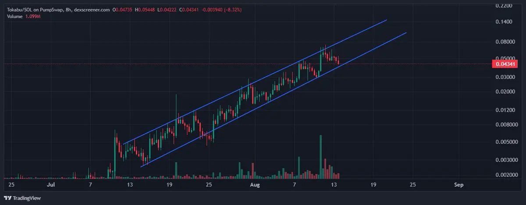
Task: Select the upper blue channel trendline
Action: (254, 82)
